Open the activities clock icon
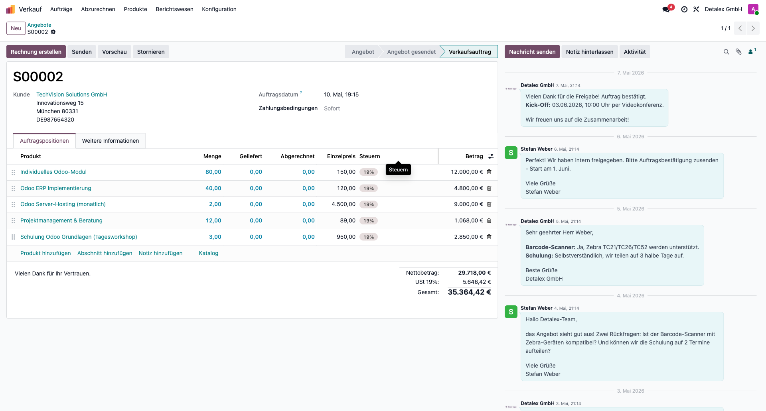This screenshot has height=411, width=766. [684, 9]
